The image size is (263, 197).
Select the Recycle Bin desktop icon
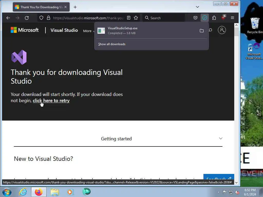[255, 25]
